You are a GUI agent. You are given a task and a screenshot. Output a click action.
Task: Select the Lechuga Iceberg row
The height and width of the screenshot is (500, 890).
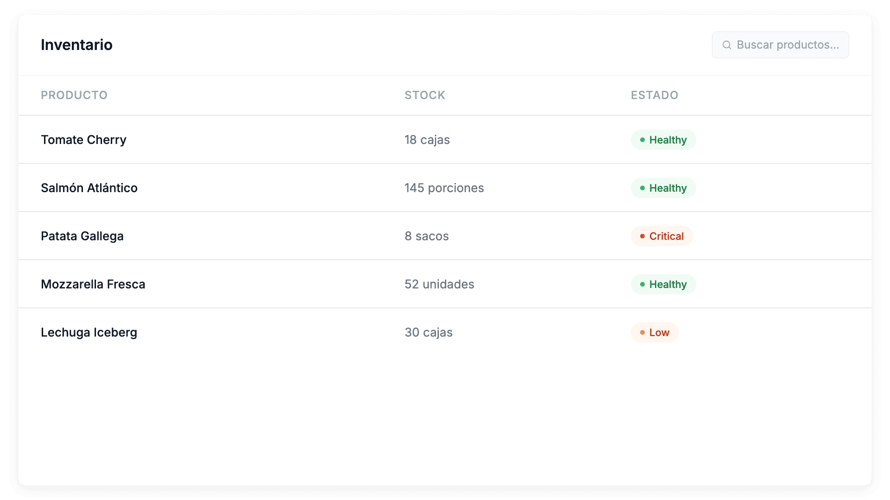coord(89,332)
